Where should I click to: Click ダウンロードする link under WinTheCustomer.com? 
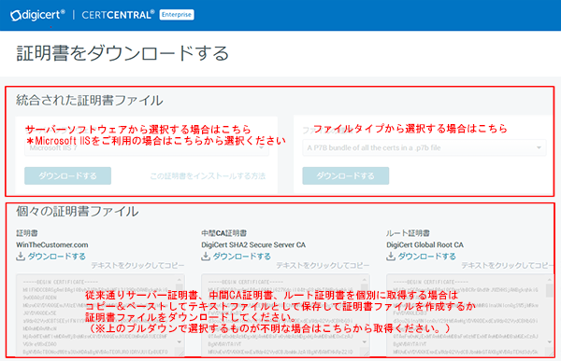pyautogui.click(x=57, y=257)
